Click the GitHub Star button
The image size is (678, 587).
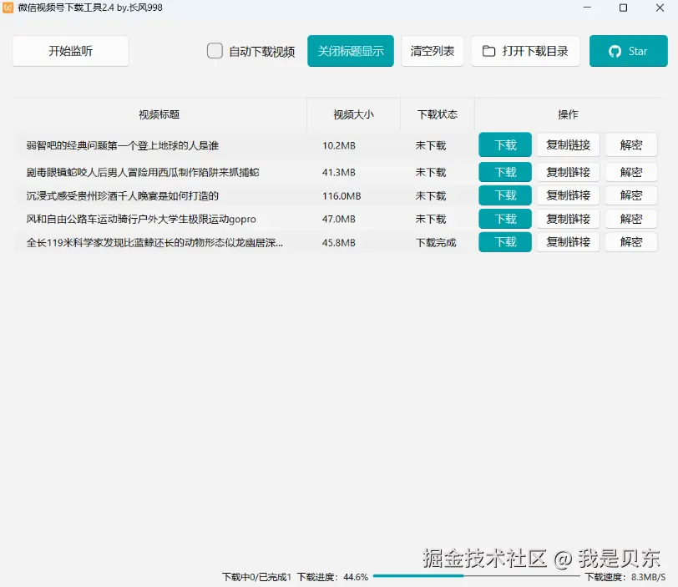click(x=628, y=51)
